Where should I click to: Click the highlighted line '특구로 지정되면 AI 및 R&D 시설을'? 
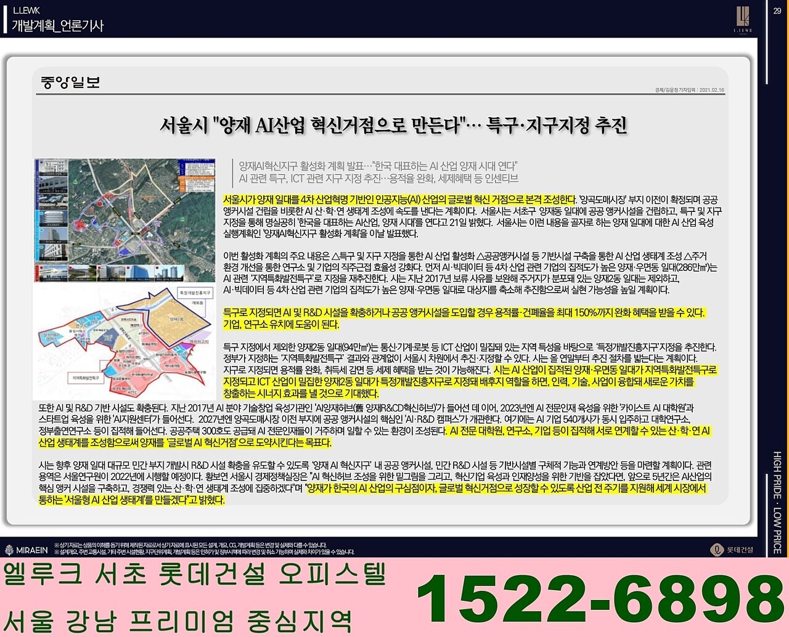coord(464,312)
